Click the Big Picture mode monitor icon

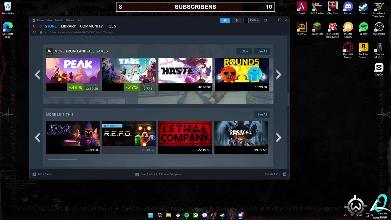(x=265, y=20)
